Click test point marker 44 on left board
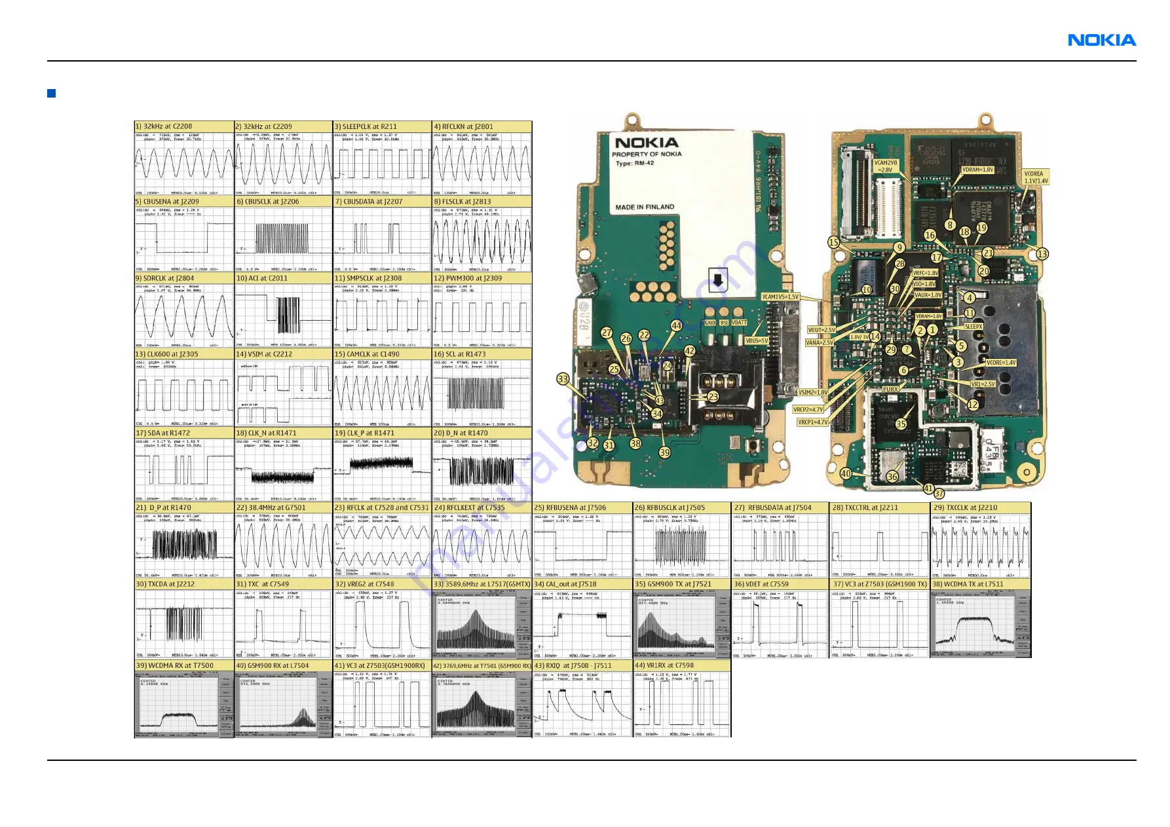Viewport: 1170px width, 827px height. pos(676,325)
